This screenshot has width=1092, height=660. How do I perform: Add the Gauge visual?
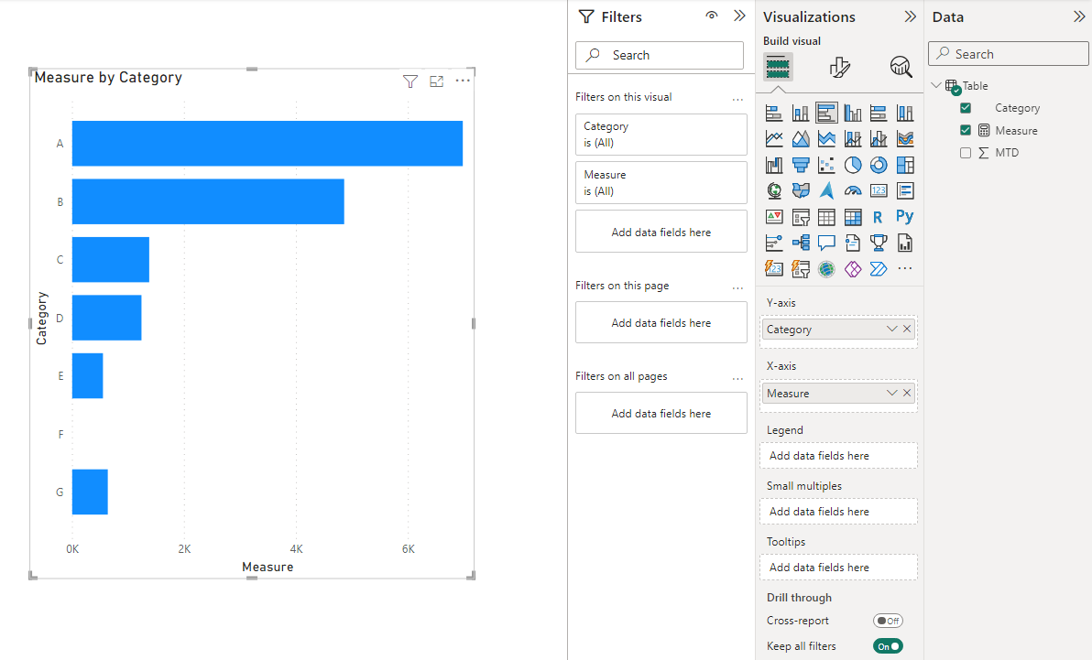[852, 190]
